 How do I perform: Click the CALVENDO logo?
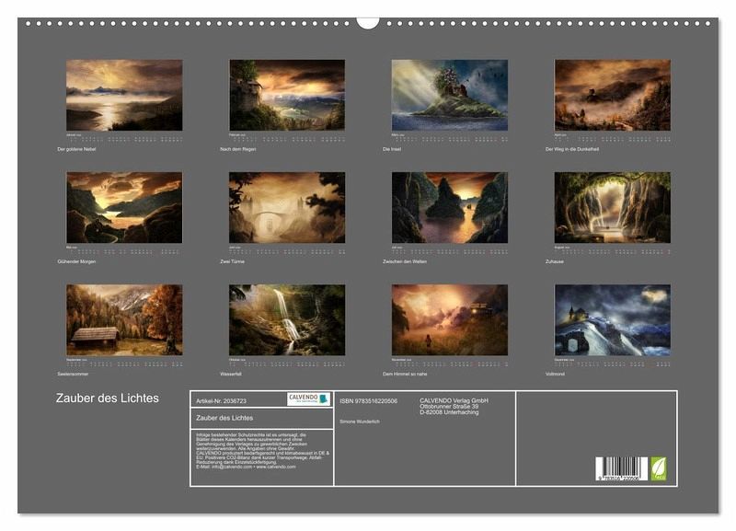tap(308, 399)
